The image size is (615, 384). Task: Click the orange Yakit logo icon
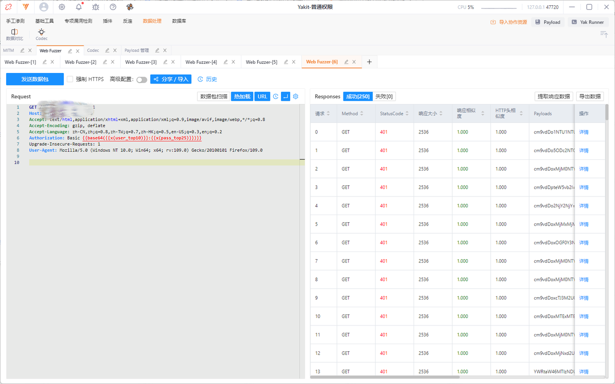point(26,7)
